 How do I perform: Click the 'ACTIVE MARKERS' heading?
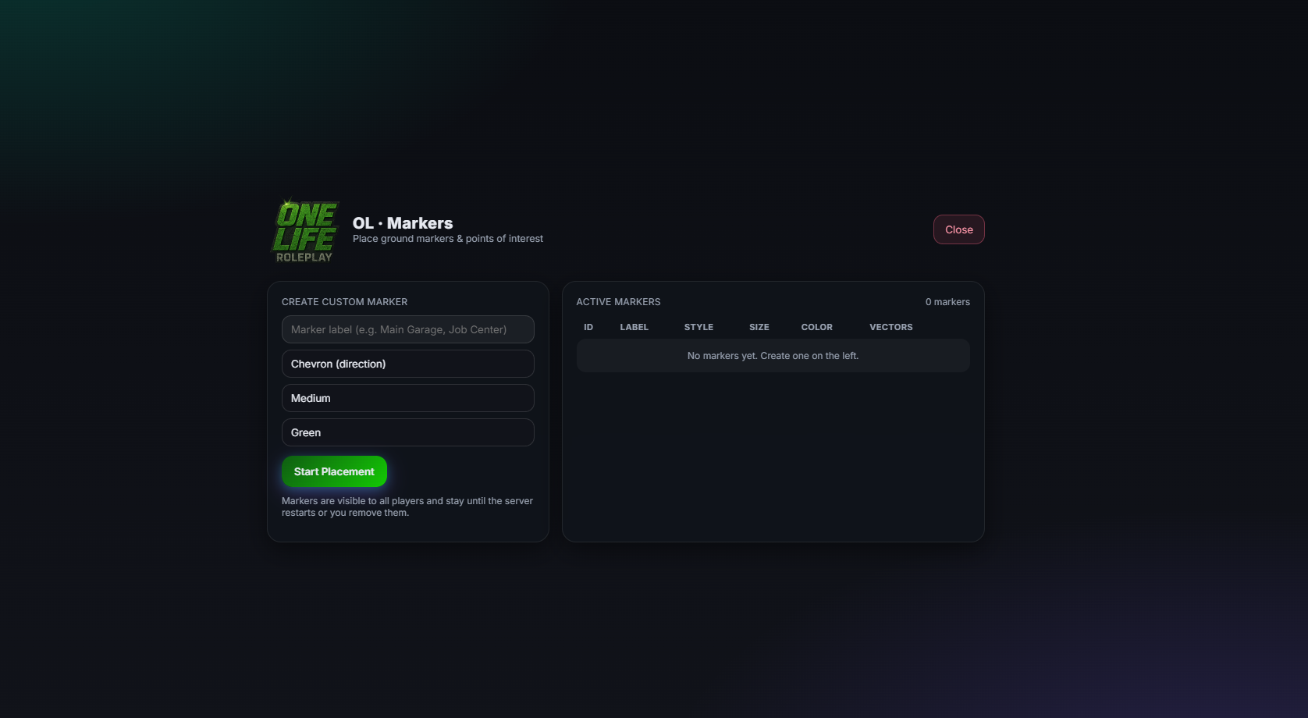[x=618, y=302]
